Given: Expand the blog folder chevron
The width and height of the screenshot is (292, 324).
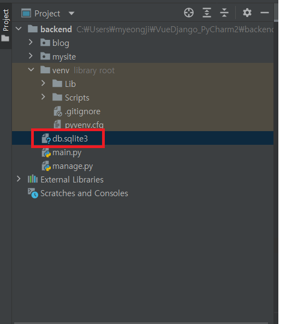Looking at the screenshot, I should click(31, 43).
